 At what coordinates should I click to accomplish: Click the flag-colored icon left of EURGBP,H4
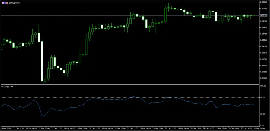(x=6, y=3)
